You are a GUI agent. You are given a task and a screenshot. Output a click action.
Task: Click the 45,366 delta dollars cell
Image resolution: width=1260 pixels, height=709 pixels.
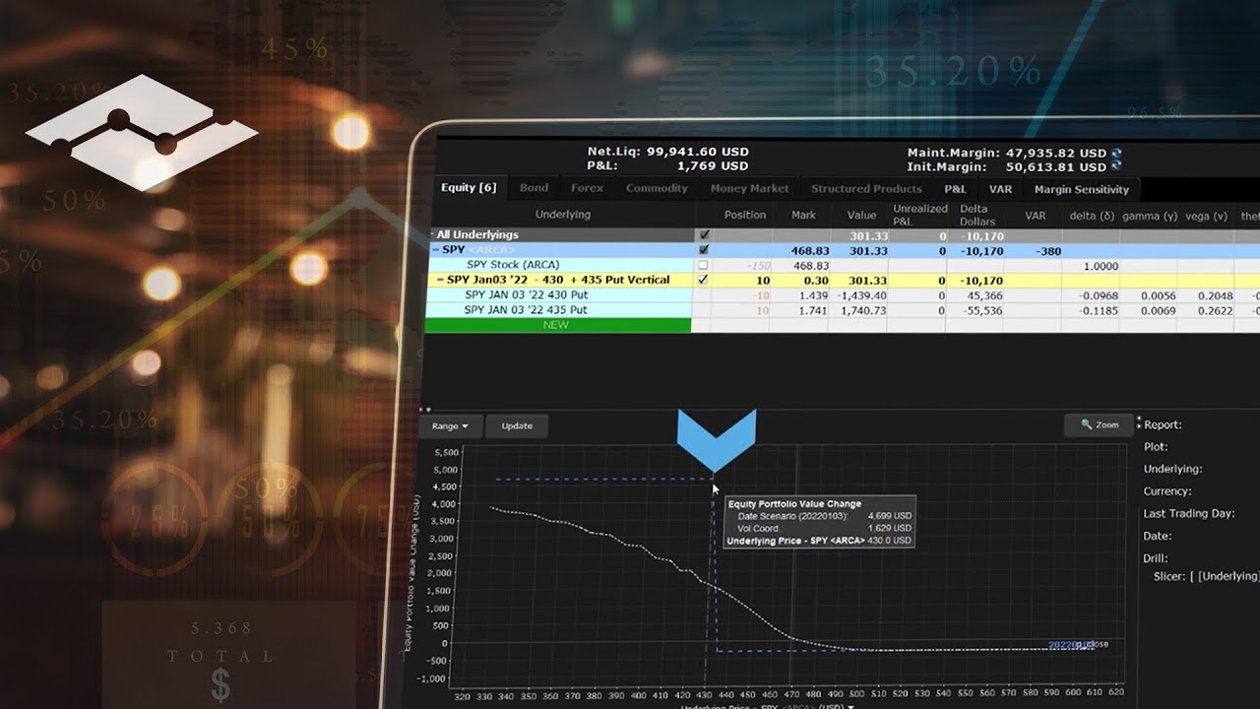[x=984, y=295]
